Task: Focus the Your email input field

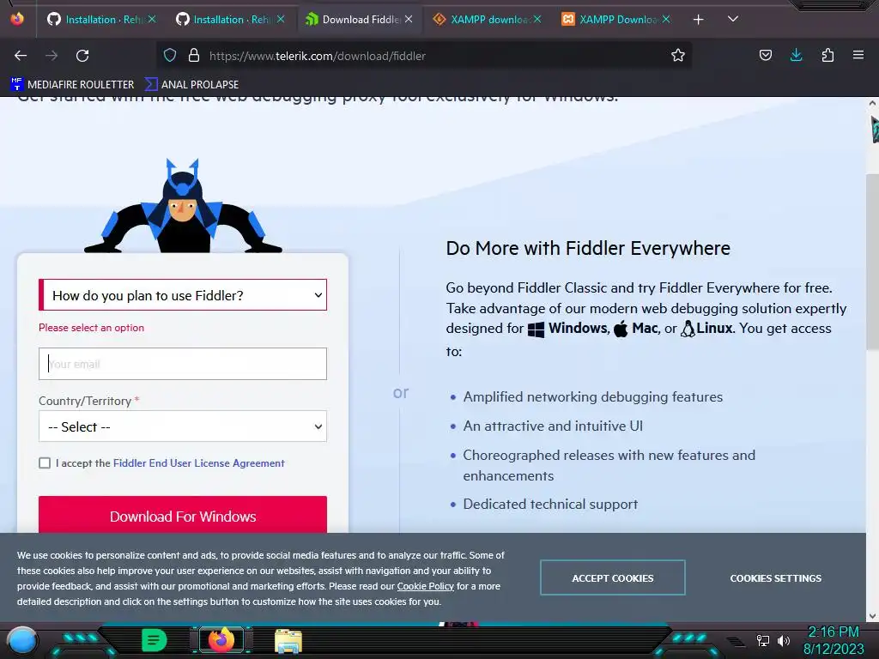Action: point(183,364)
